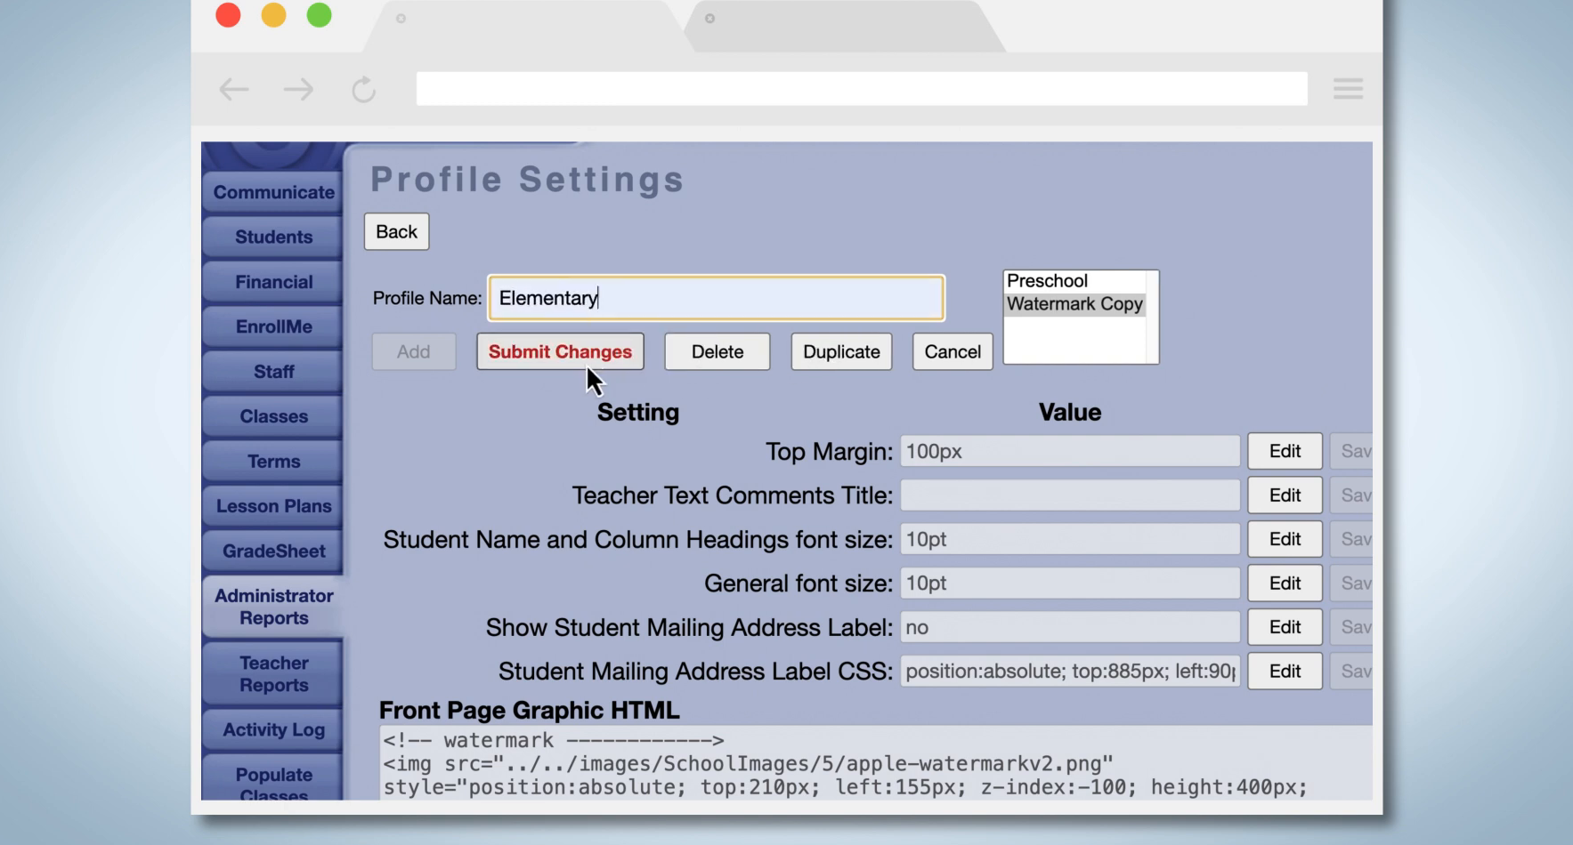This screenshot has height=845, width=1573.
Task: Select Administrator Reports in the sidebar
Action: coord(273,607)
